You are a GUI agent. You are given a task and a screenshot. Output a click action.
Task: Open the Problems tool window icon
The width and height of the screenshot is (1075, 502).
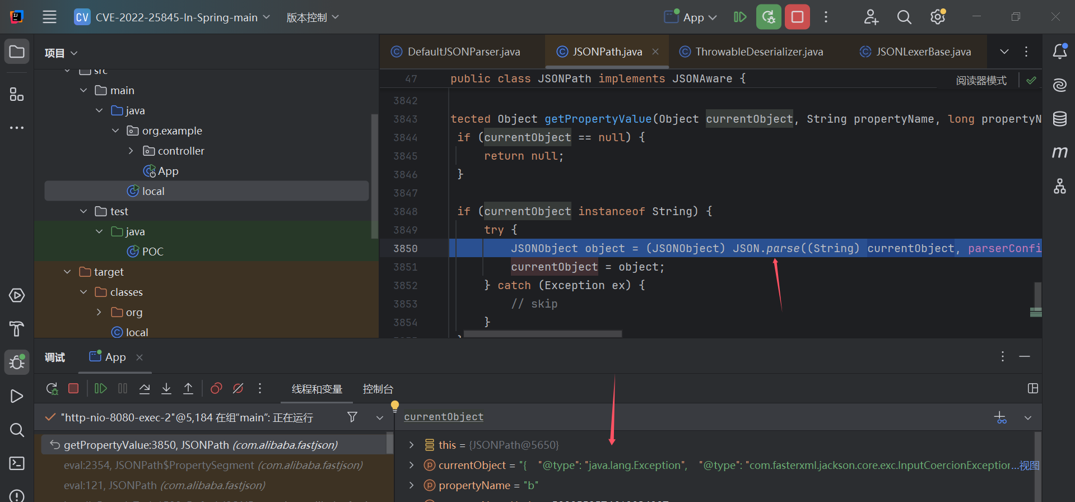tap(17, 496)
